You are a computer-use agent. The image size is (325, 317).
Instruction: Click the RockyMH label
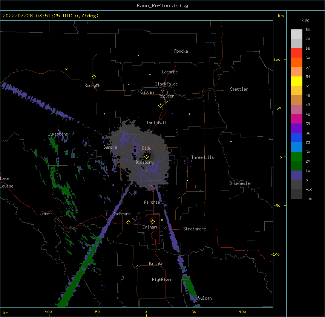(92, 85)
